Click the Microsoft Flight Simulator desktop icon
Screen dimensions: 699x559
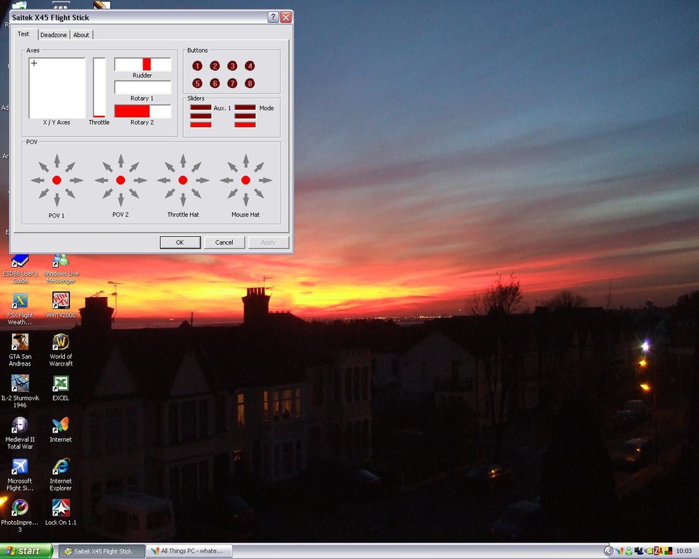pos(20,474)
